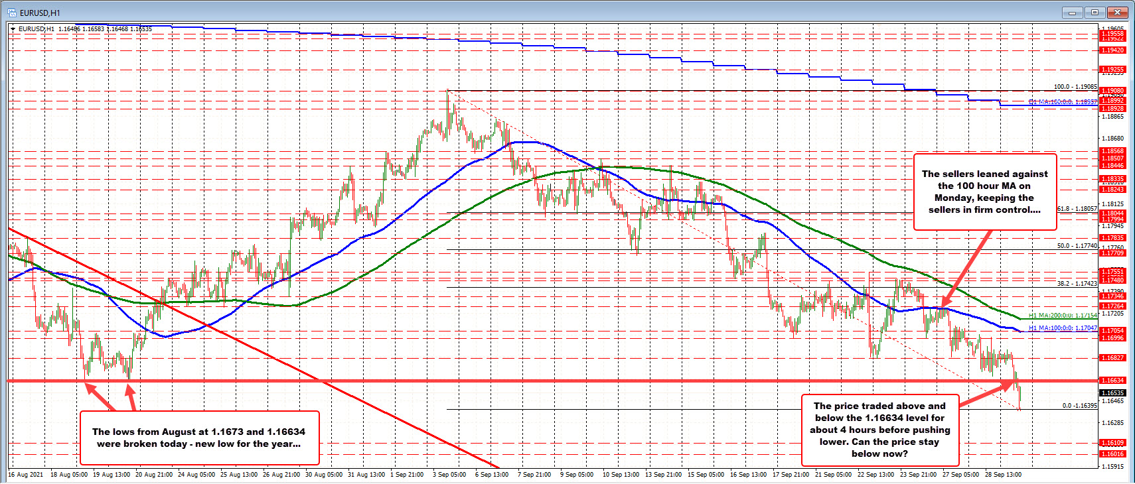This screenshot has height=484, width=1135.
Task: Select the 61.8 Fibonacci level label
Action: point(1077,209)
